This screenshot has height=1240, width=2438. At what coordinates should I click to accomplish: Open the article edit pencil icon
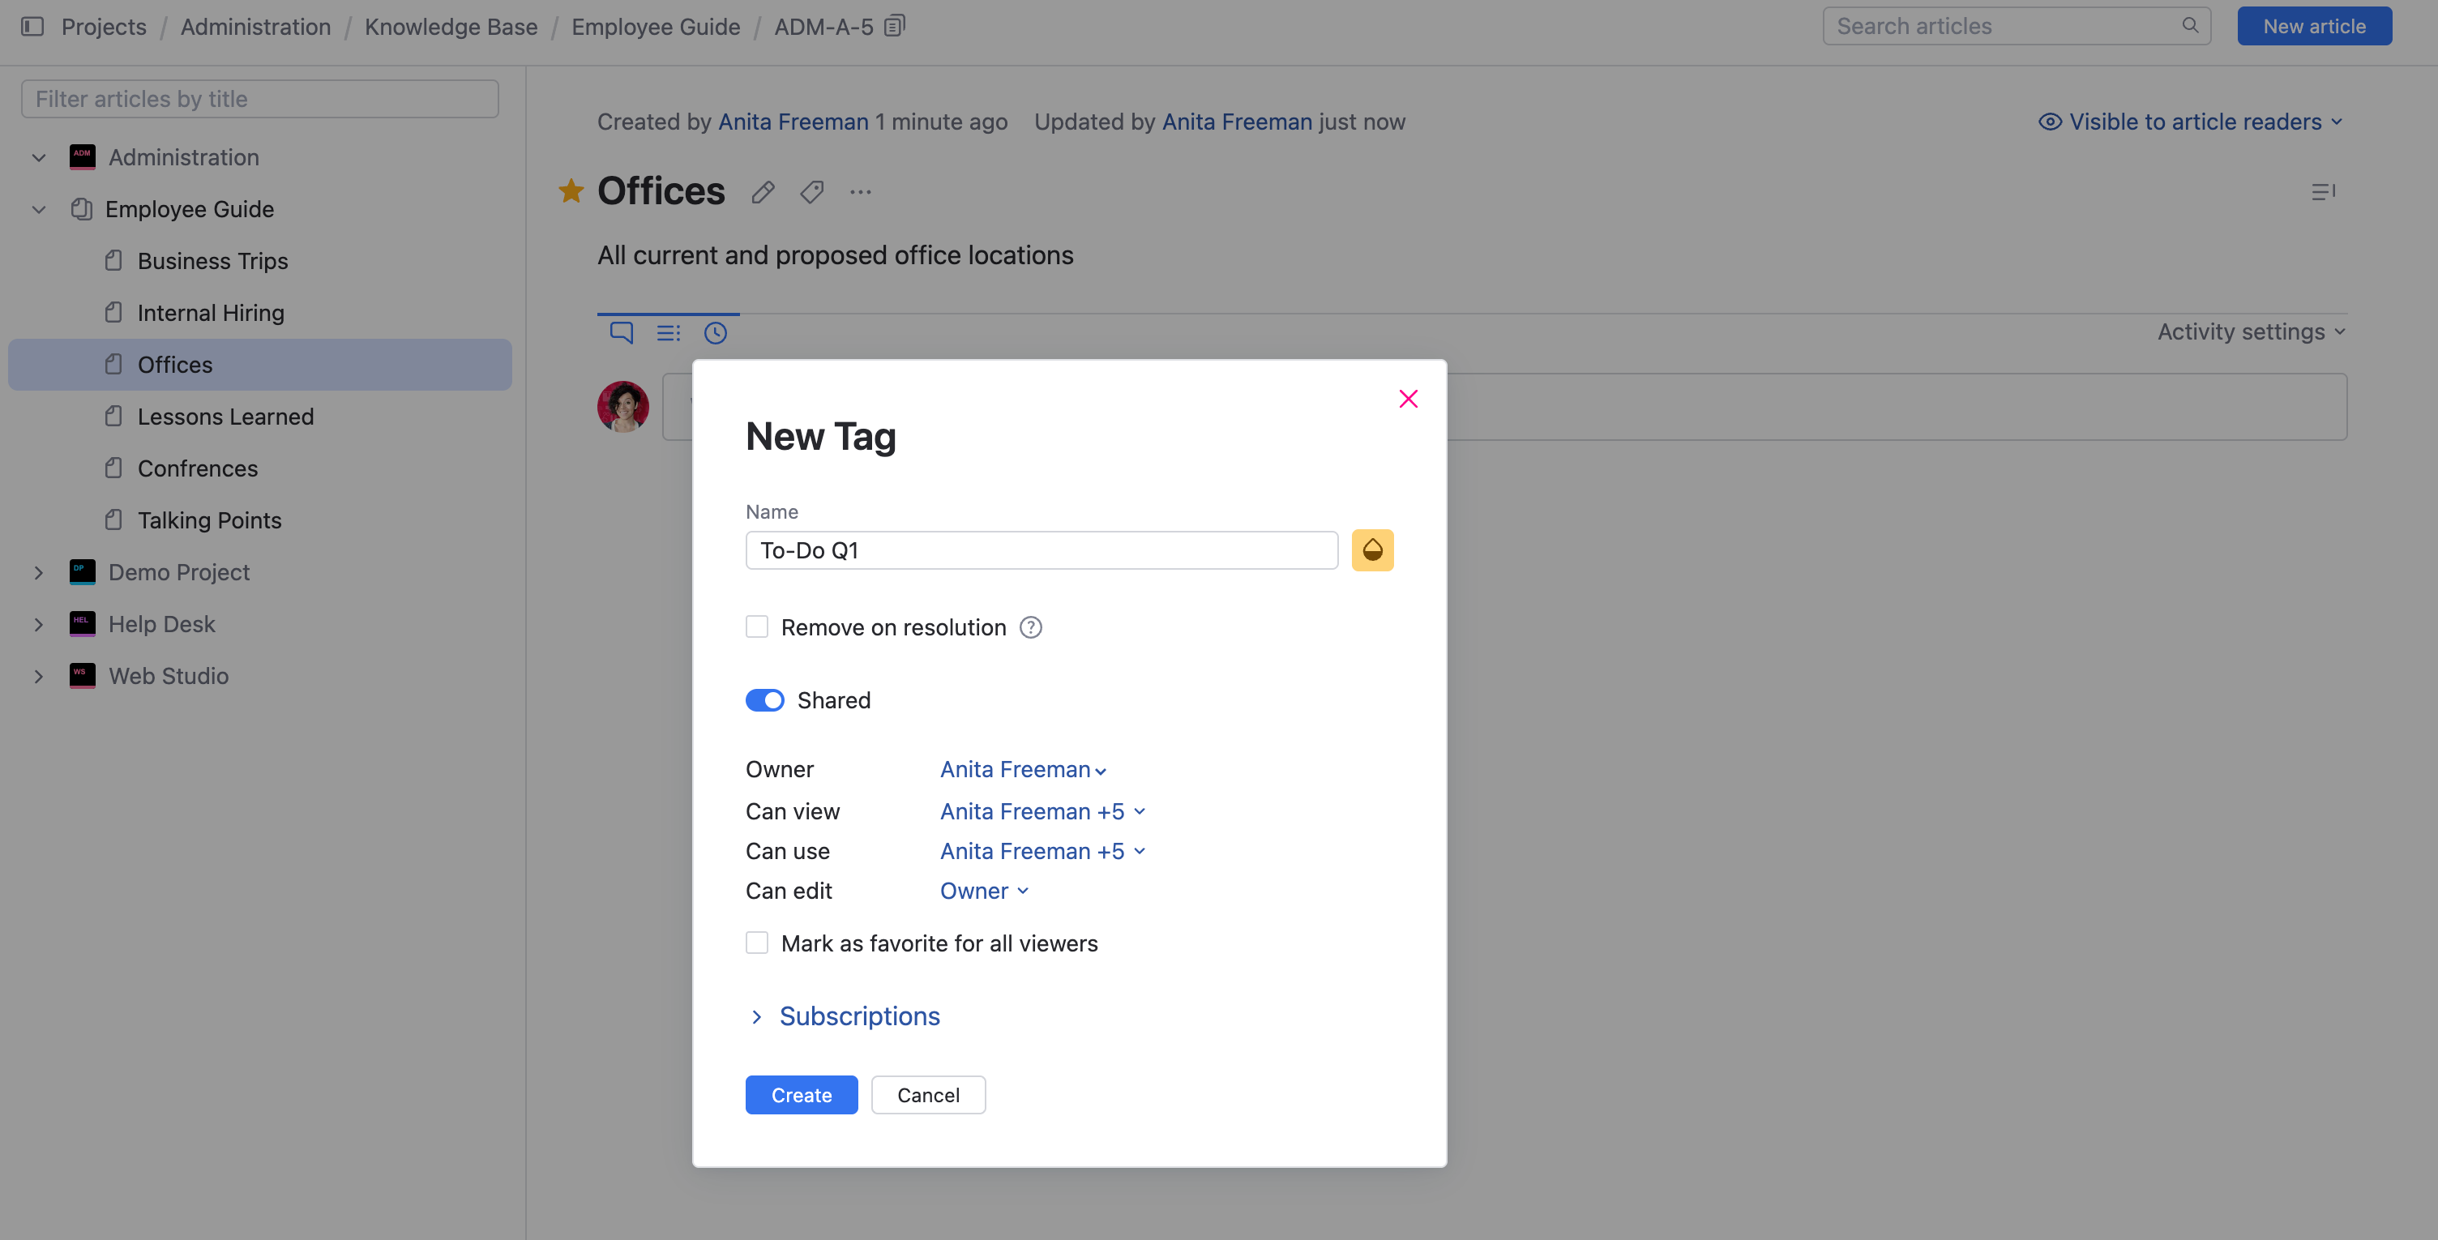pos(762,191)
